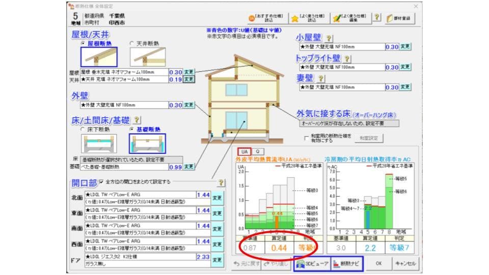The width and height of the screenshot is (489, 275).
Task: Enable 和室用の断熱仕様を有効にする checkbox
Action: point(306,138)
